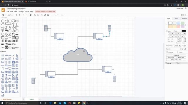Click the fill color bucket icon
Viewport: 188px width, 105px height.
[x=42, y=15]
